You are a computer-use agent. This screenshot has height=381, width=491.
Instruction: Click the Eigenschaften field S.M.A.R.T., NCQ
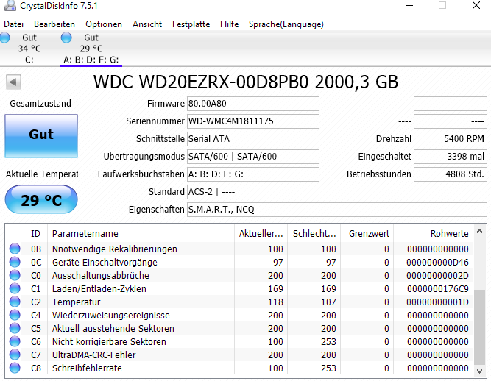[337, 210]
